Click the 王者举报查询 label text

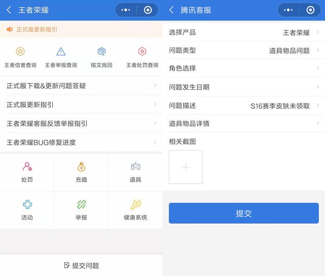pyautogui.click(x=61, y=65)
